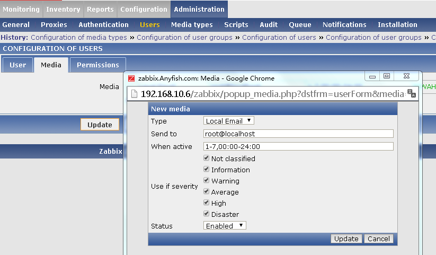Screen dimensions: 436x255
Task: Click Update button in New media popup
Action: pos(346,239)
